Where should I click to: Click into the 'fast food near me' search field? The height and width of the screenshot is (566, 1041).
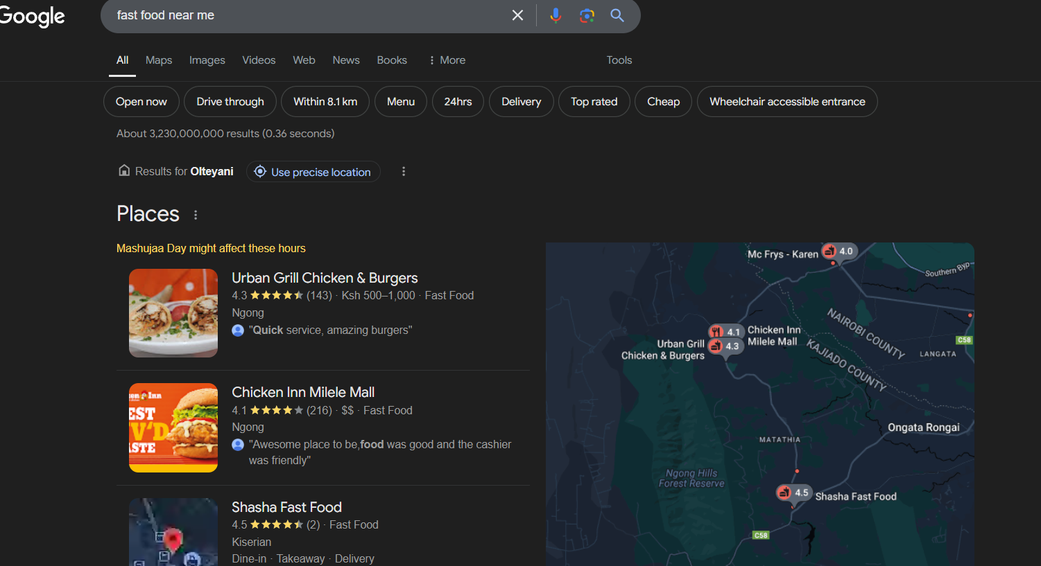click(x=305, y=15)
